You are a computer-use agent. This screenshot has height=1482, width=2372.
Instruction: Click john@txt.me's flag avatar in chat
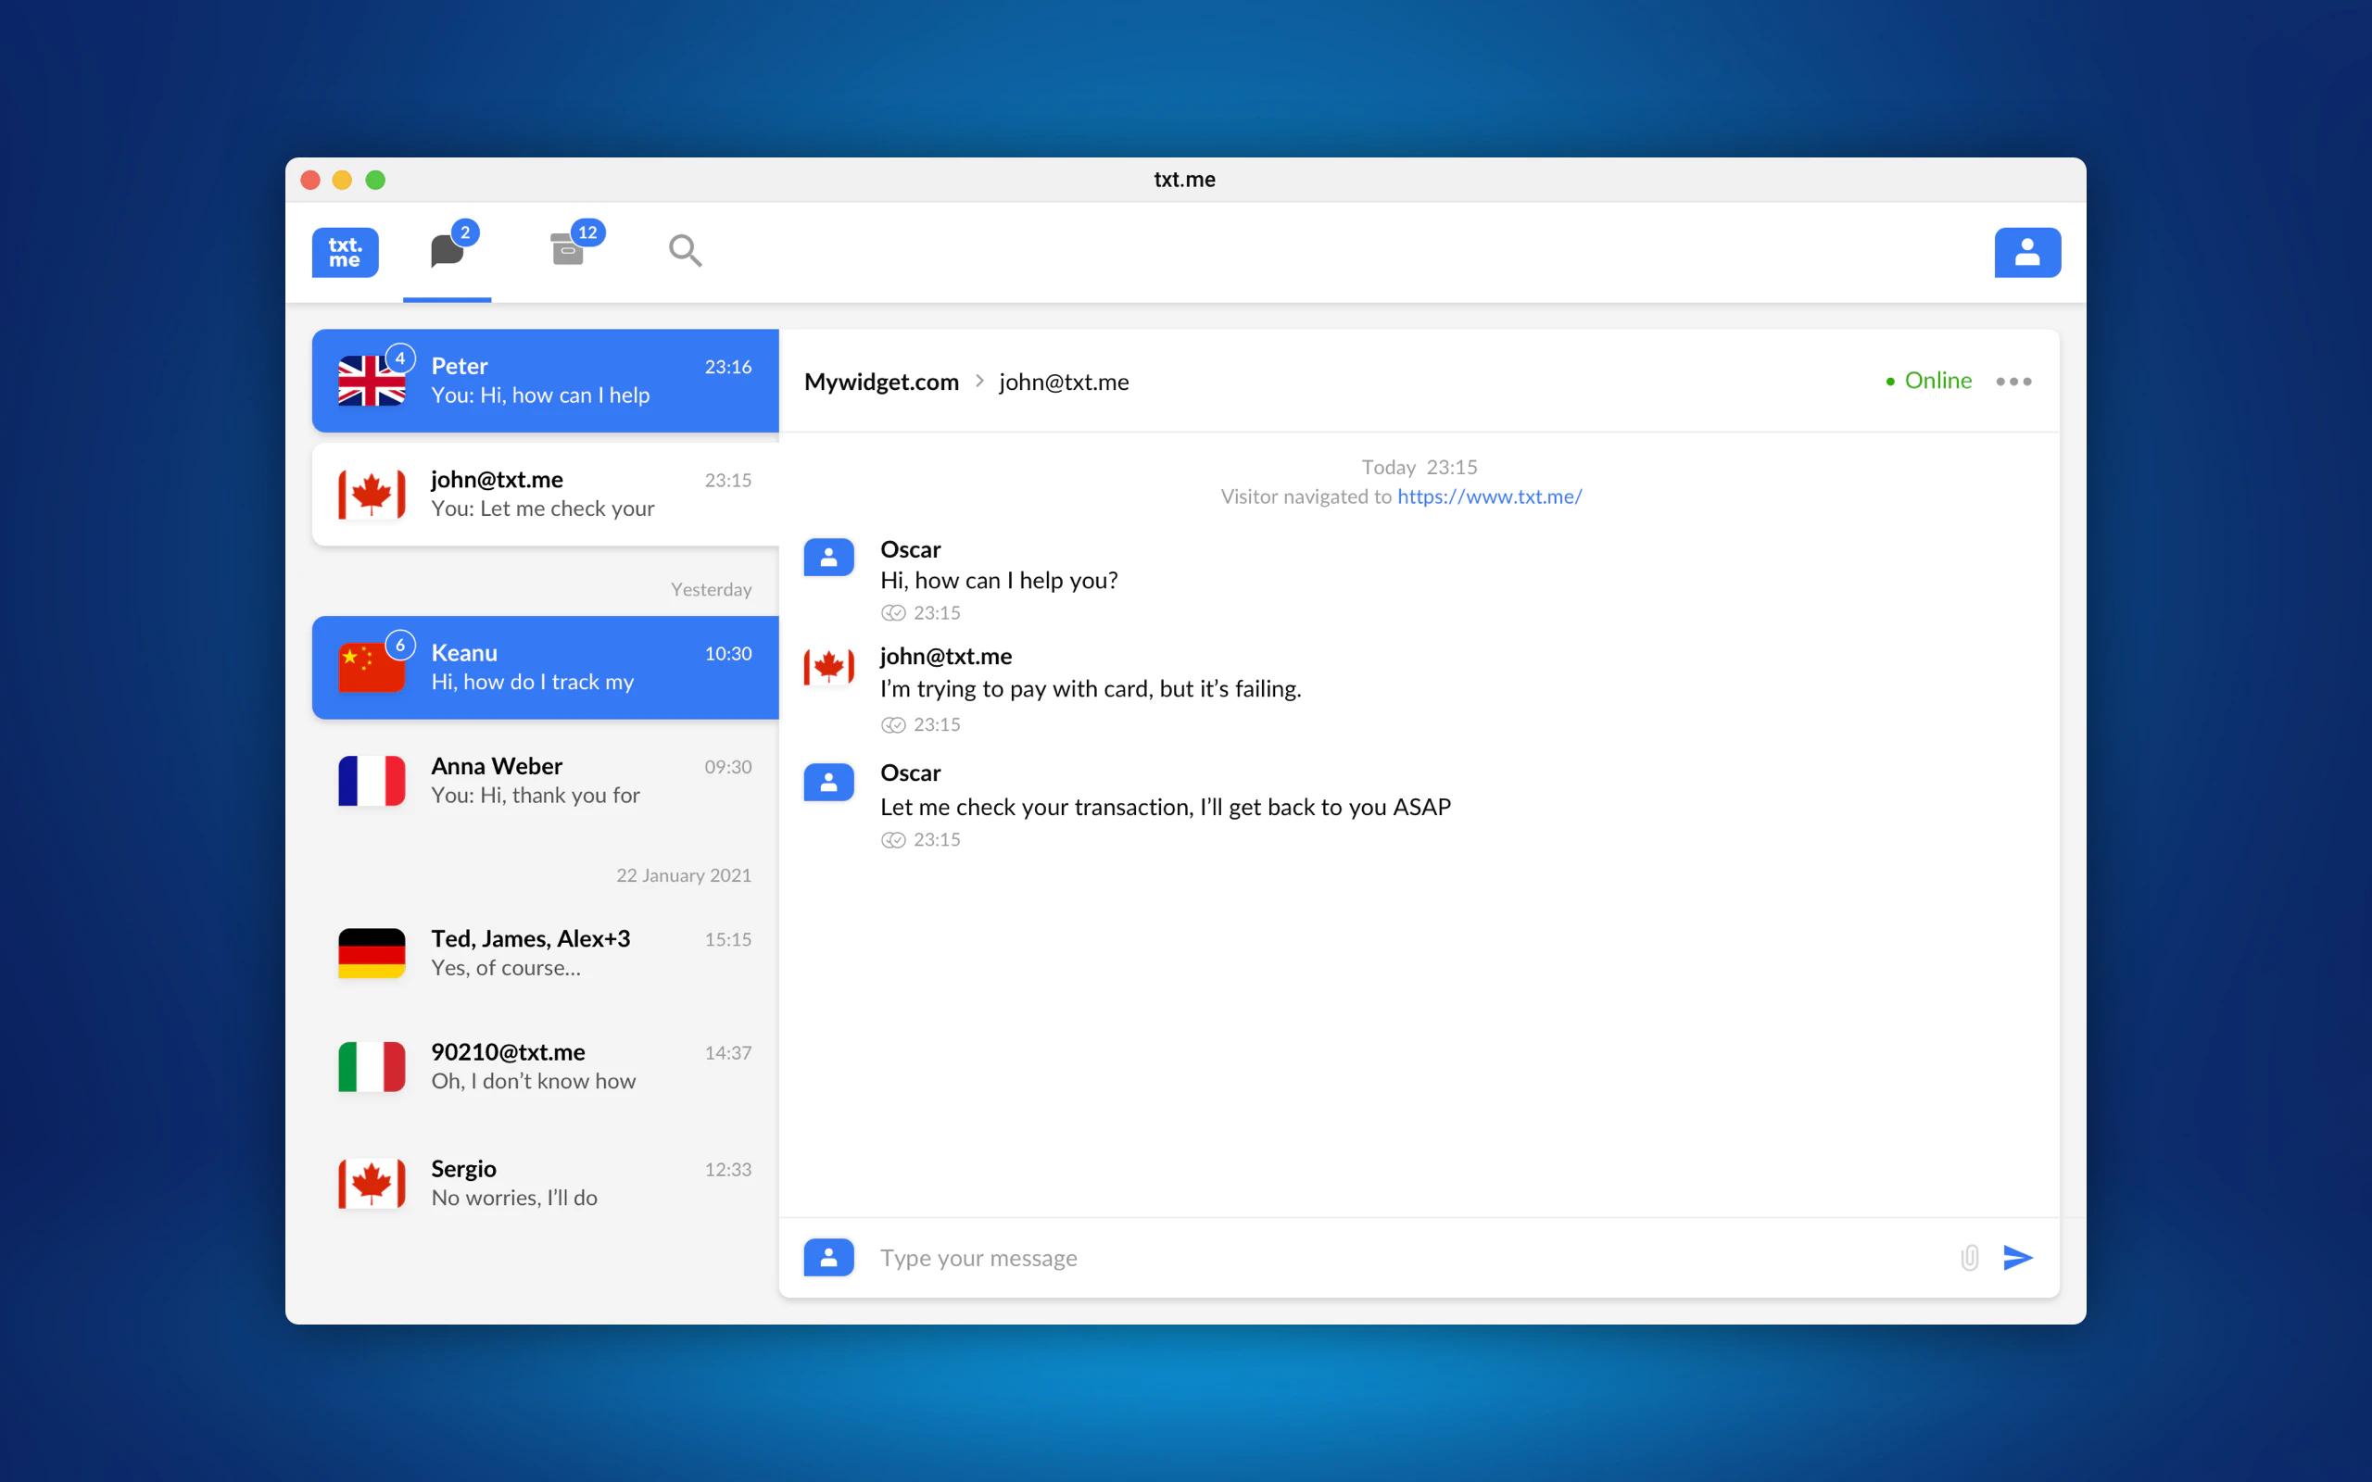(828, 667)
